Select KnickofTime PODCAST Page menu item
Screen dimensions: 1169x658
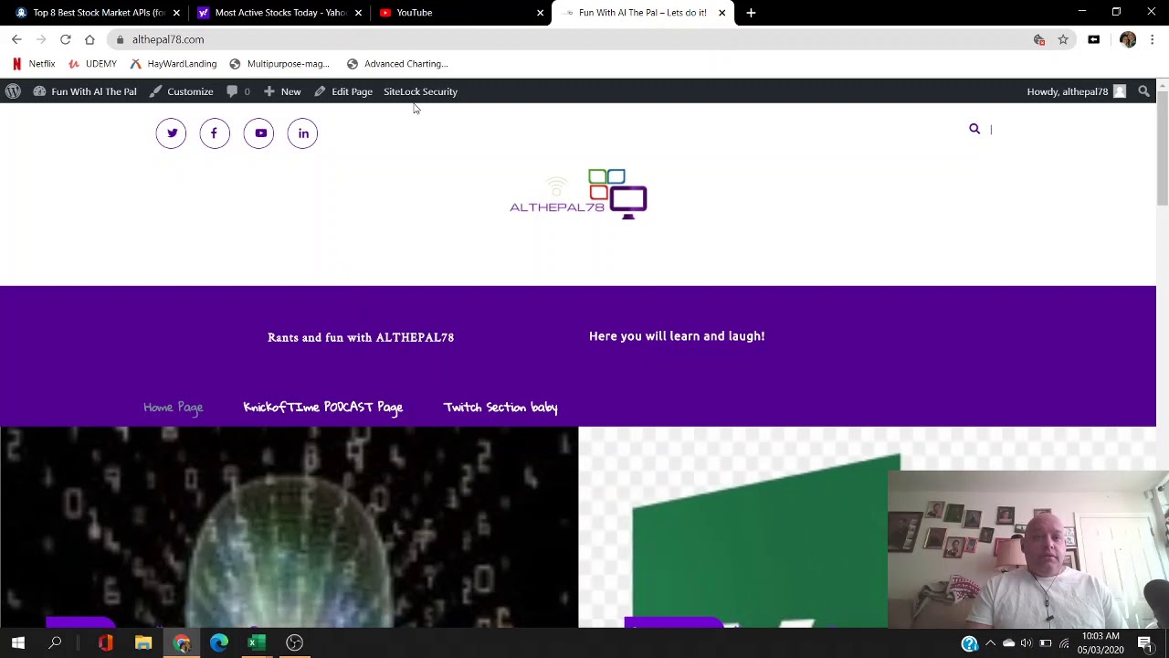(x=322, y=407)
